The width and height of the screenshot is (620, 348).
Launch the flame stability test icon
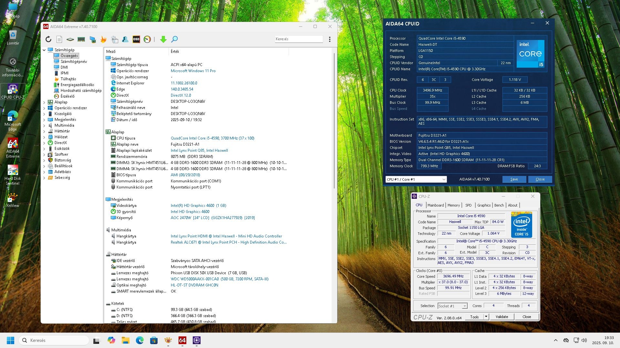pyautogui.click(x=103, y=39)
